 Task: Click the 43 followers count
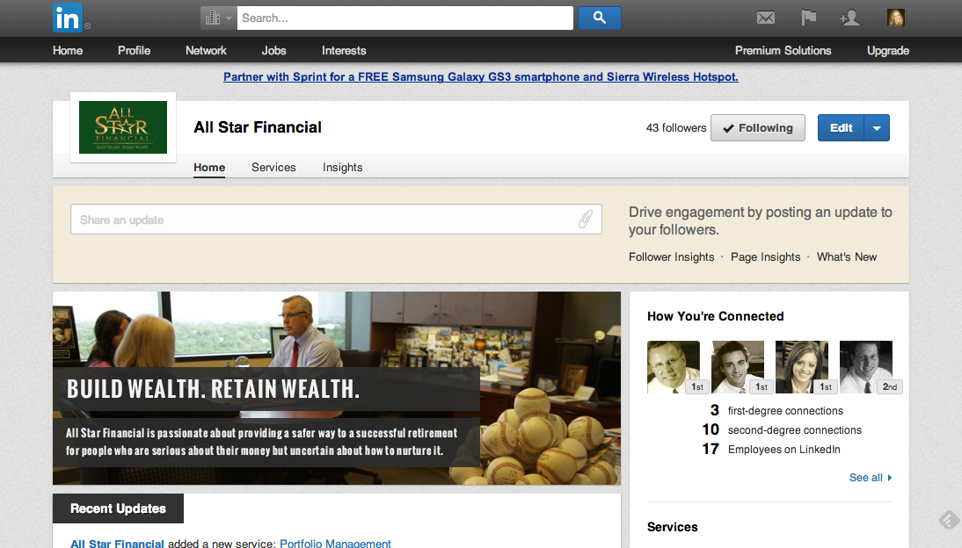click(x=676, y=127)
